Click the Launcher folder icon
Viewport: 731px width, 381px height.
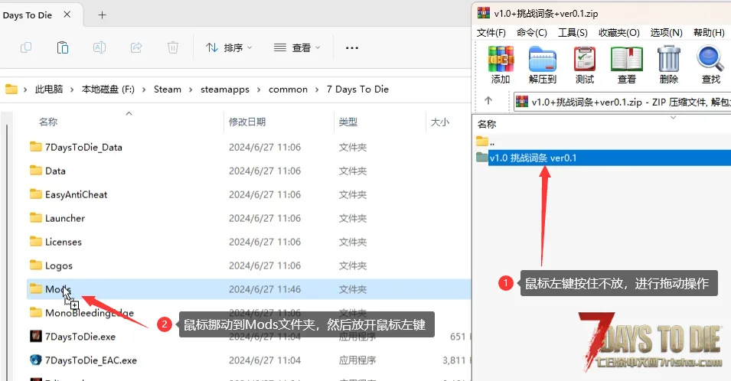(x=35, y=217)
